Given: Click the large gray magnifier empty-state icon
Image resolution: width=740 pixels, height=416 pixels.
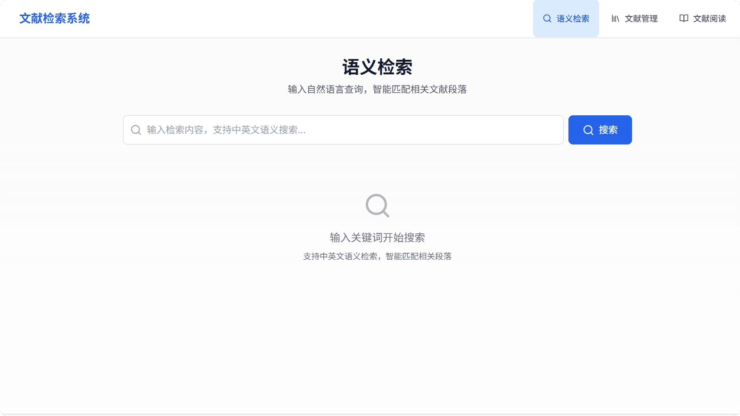Looking at the screenshot, I should click(377, 206).
